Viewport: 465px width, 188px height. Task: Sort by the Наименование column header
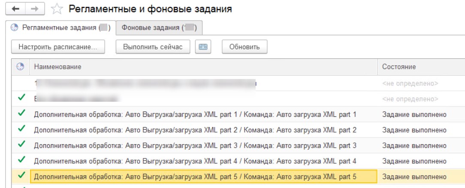[x=204, y=67]
